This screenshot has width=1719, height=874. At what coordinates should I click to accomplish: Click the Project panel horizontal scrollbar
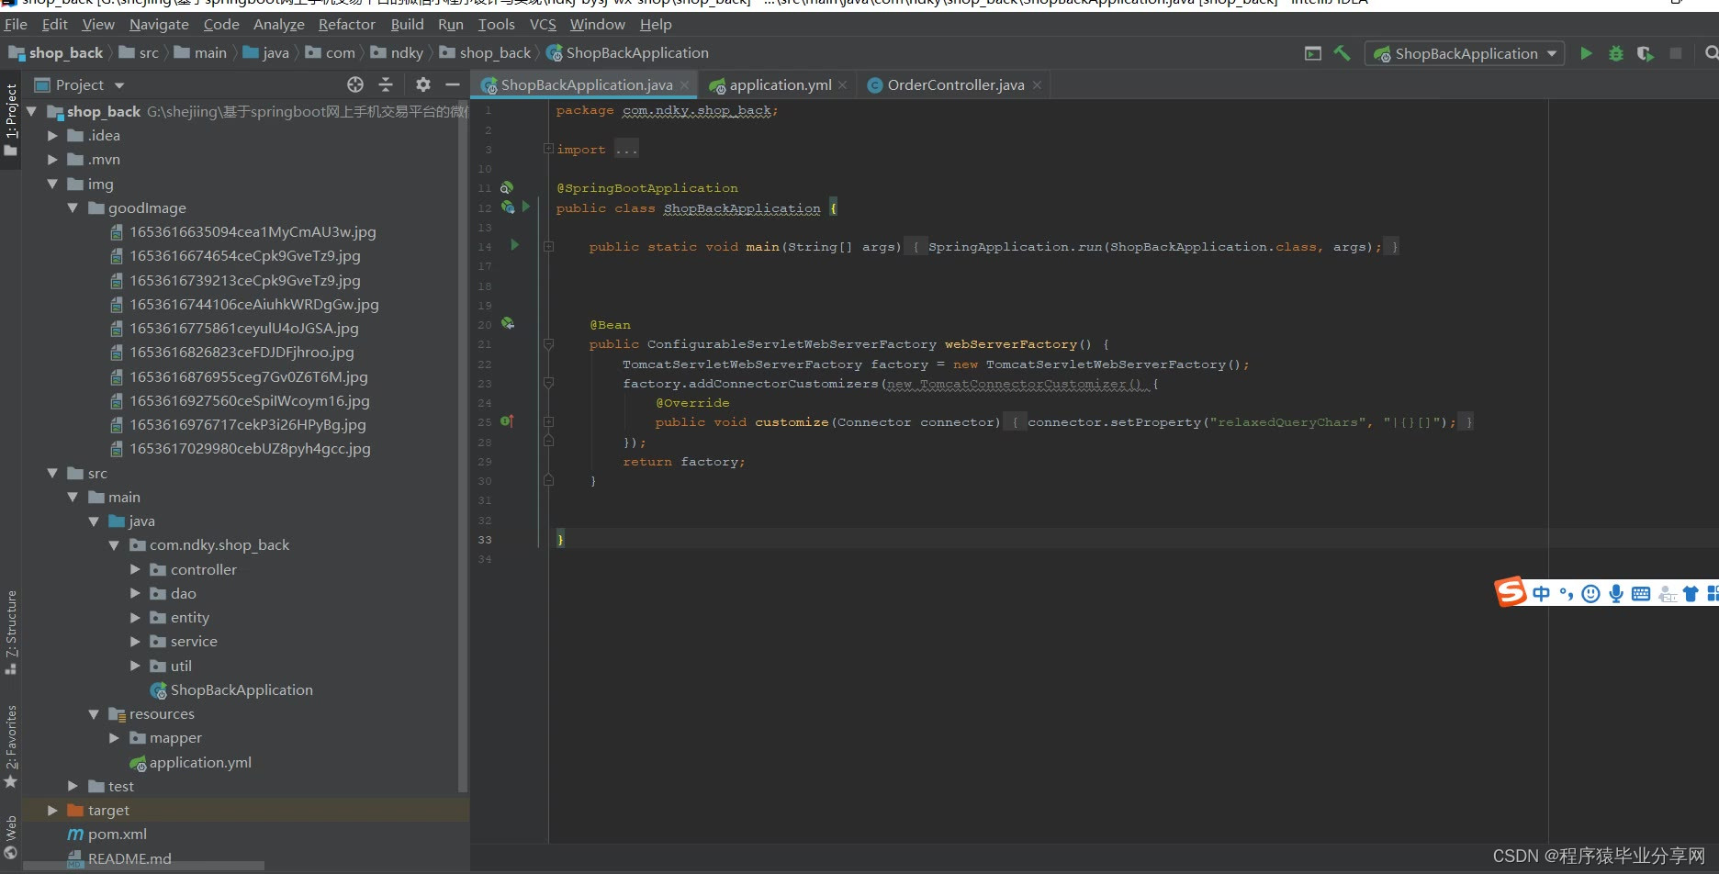point(144,865)
